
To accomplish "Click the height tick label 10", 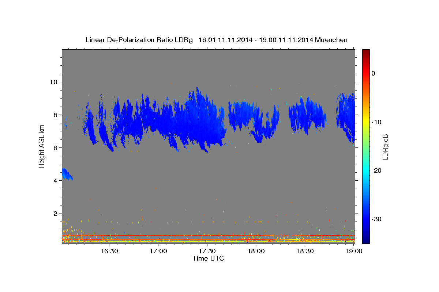I will (55, 82).
